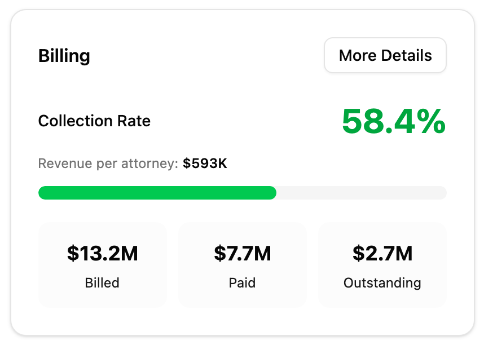Click the $2.7M outstanding amount
Screen dimensions: 484x345
pos(382,254)
